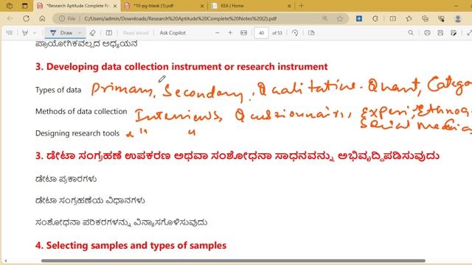
Task: Save the PDF document
Action: [x=440, y=32]
